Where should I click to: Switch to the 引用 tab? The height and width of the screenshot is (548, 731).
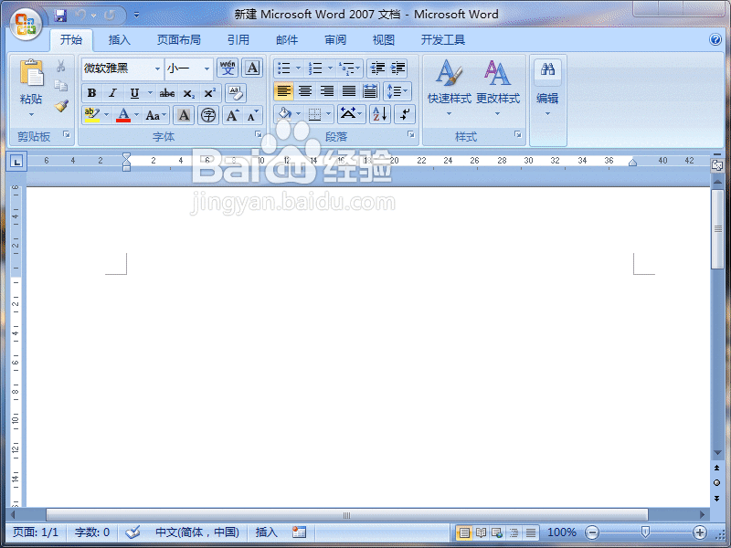pos(238,40)
